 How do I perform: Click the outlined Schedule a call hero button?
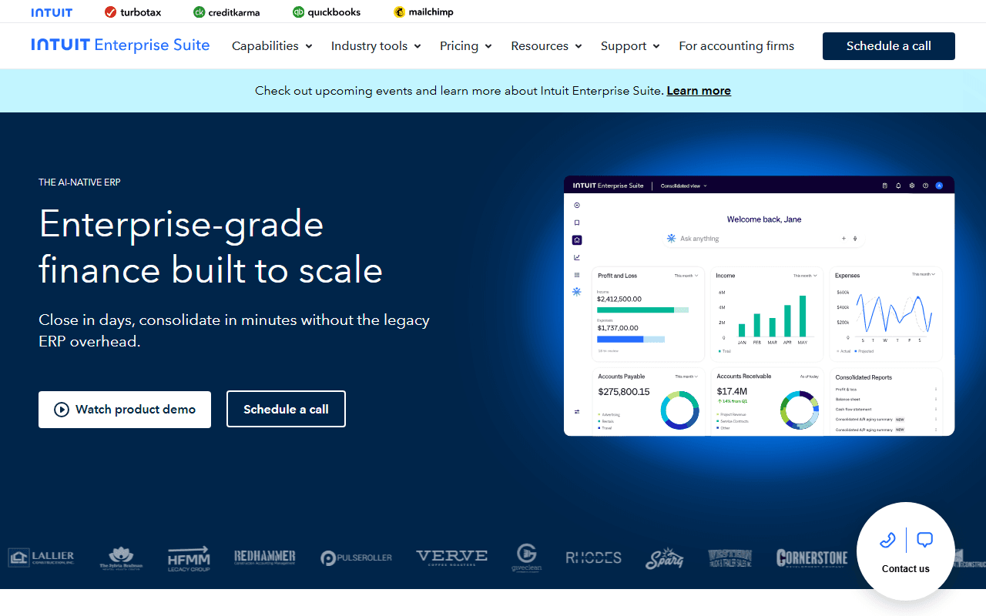pos(286,409)
